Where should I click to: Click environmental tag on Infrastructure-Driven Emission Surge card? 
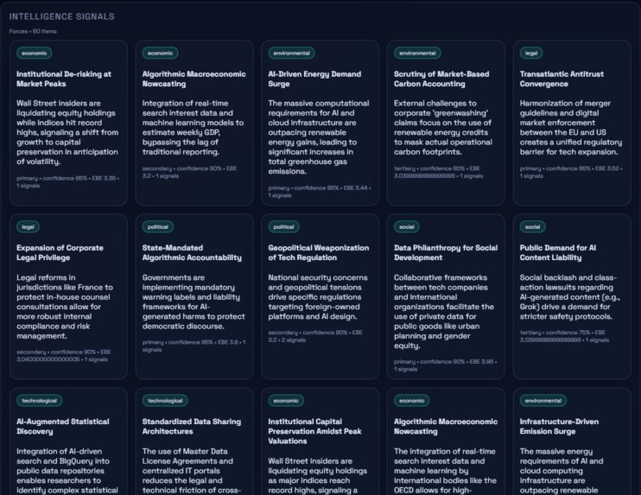543,401
